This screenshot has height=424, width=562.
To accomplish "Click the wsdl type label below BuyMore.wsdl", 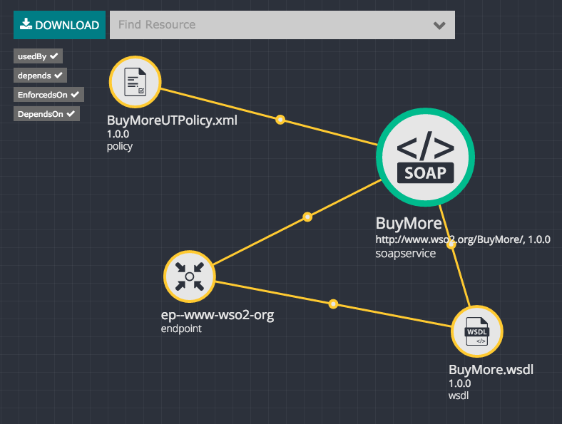I will click(459, 395).
